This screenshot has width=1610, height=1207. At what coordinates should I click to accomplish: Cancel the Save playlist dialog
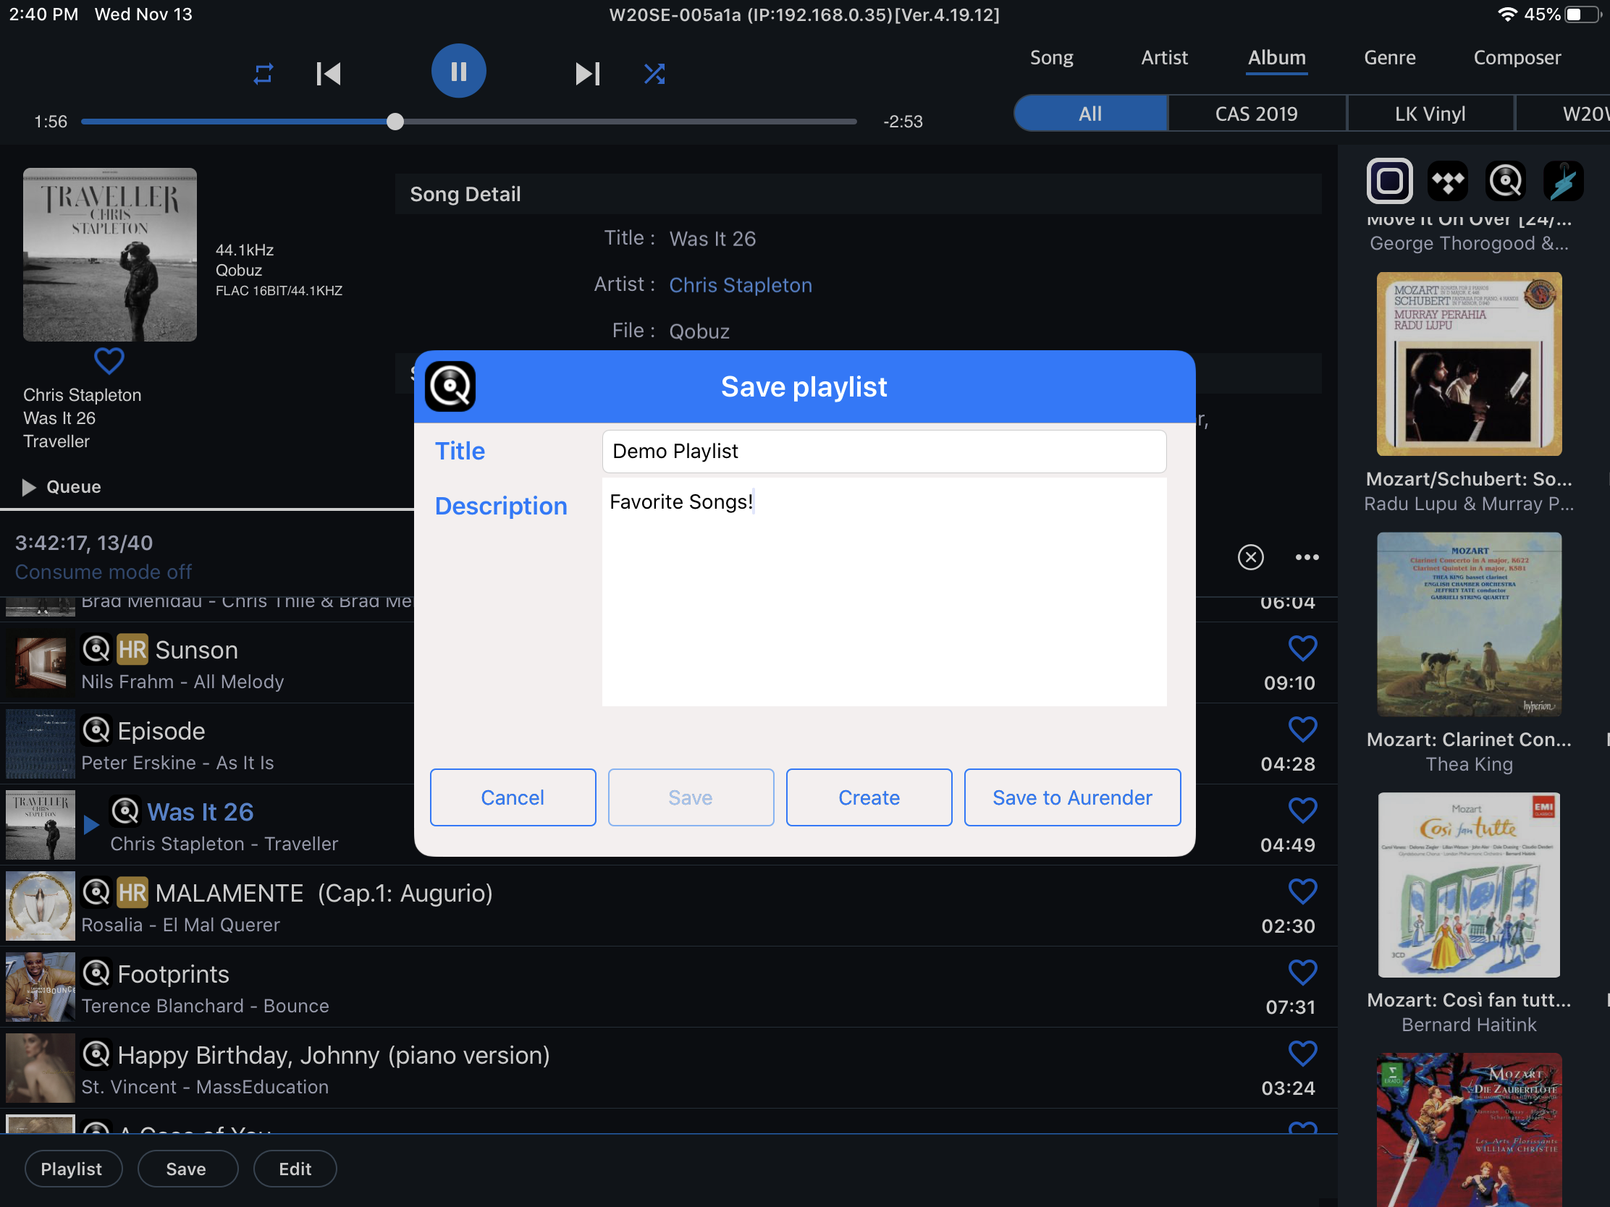click(513, 797)
